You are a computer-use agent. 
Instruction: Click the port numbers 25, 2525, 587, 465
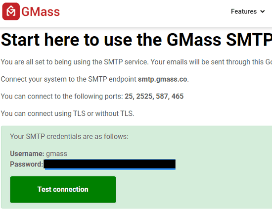(154, 96)
